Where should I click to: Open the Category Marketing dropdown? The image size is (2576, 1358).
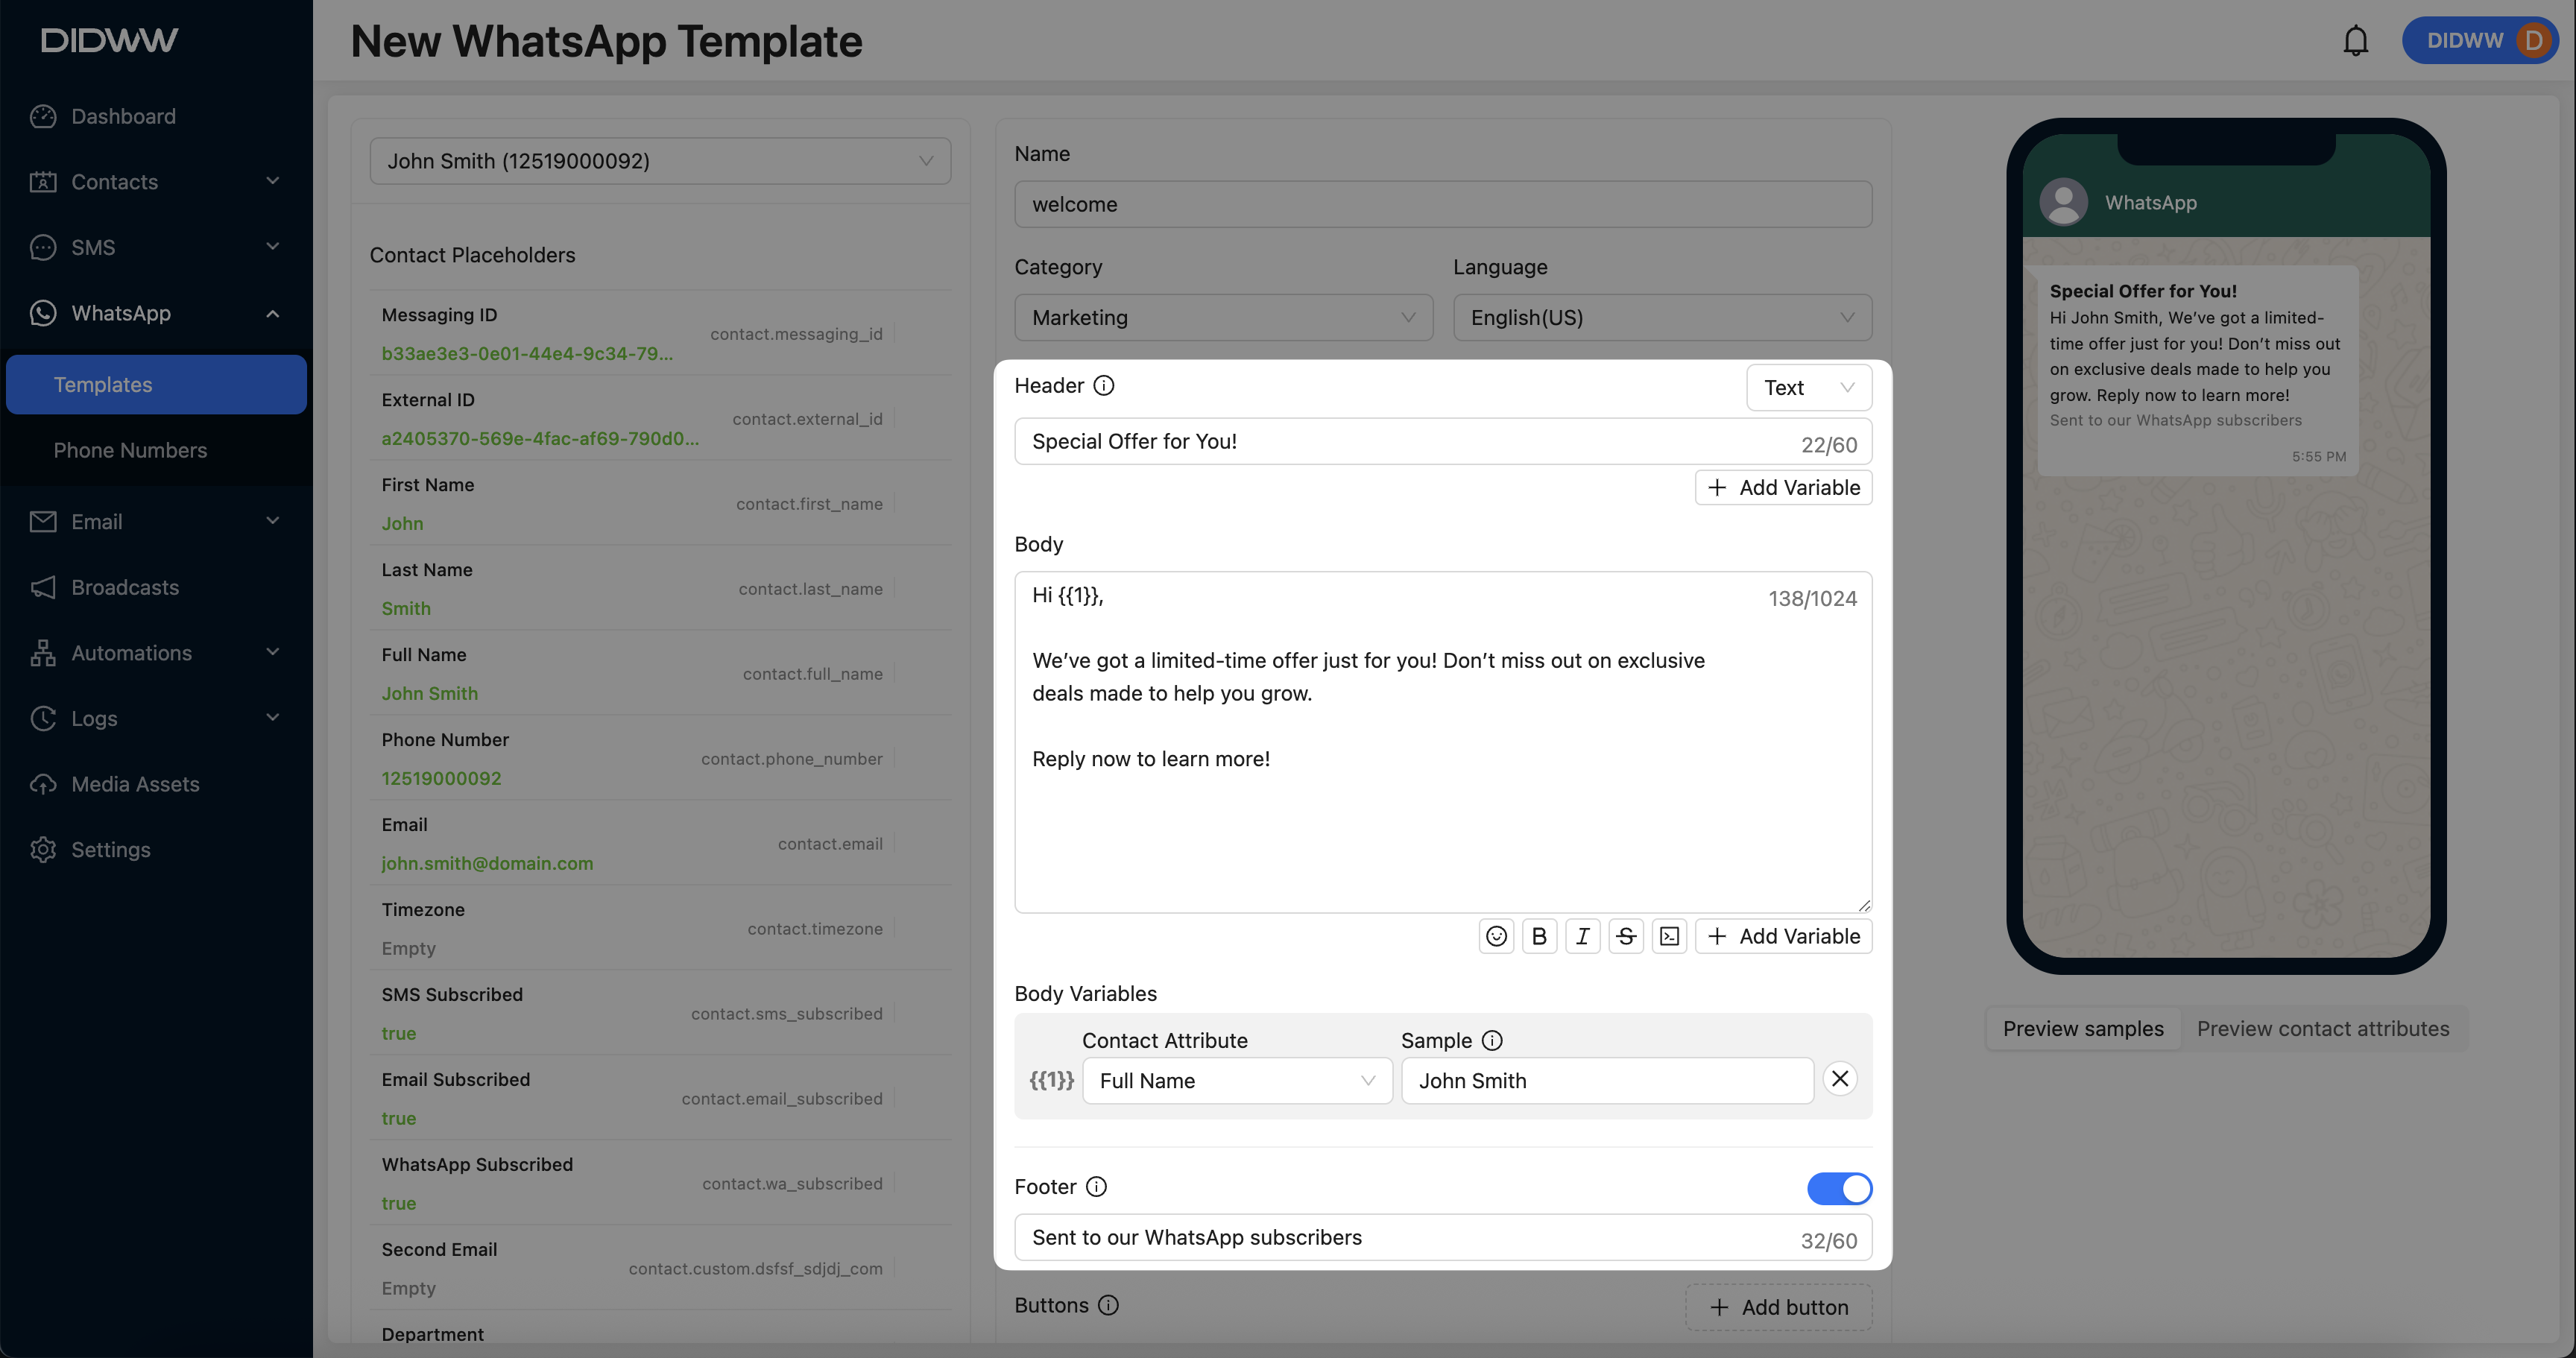point(1223,317)
